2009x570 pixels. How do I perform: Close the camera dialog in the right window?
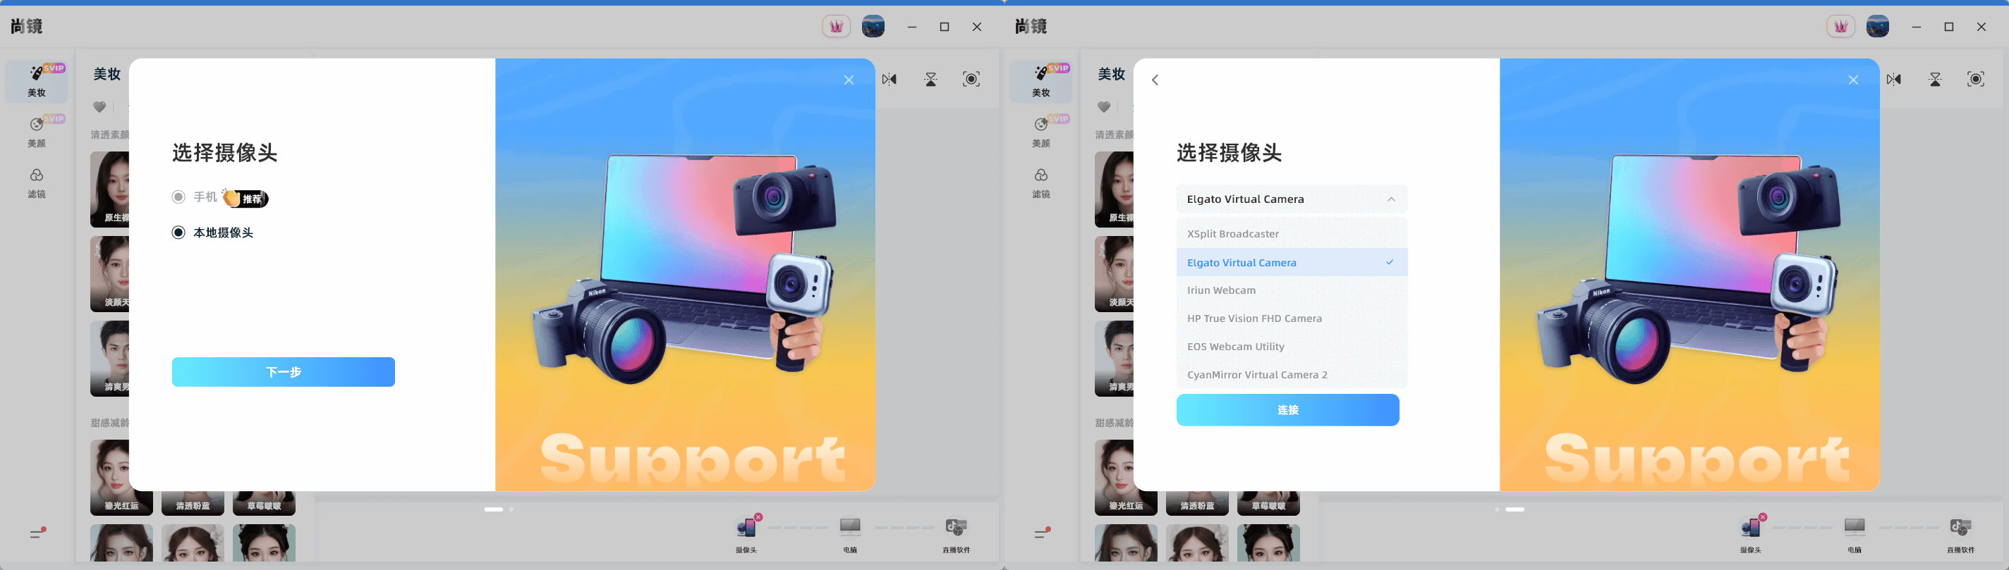point(1853,80)
